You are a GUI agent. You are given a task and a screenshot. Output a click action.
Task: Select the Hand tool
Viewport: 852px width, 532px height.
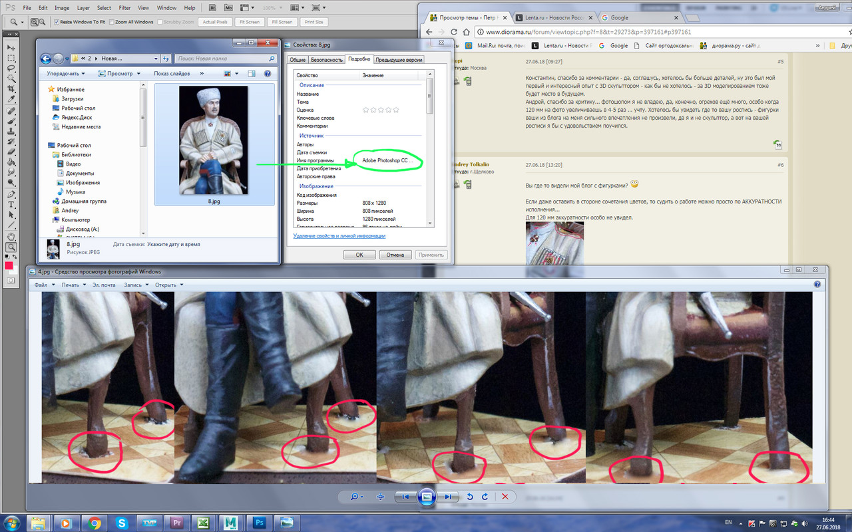[x=11, y=237]
